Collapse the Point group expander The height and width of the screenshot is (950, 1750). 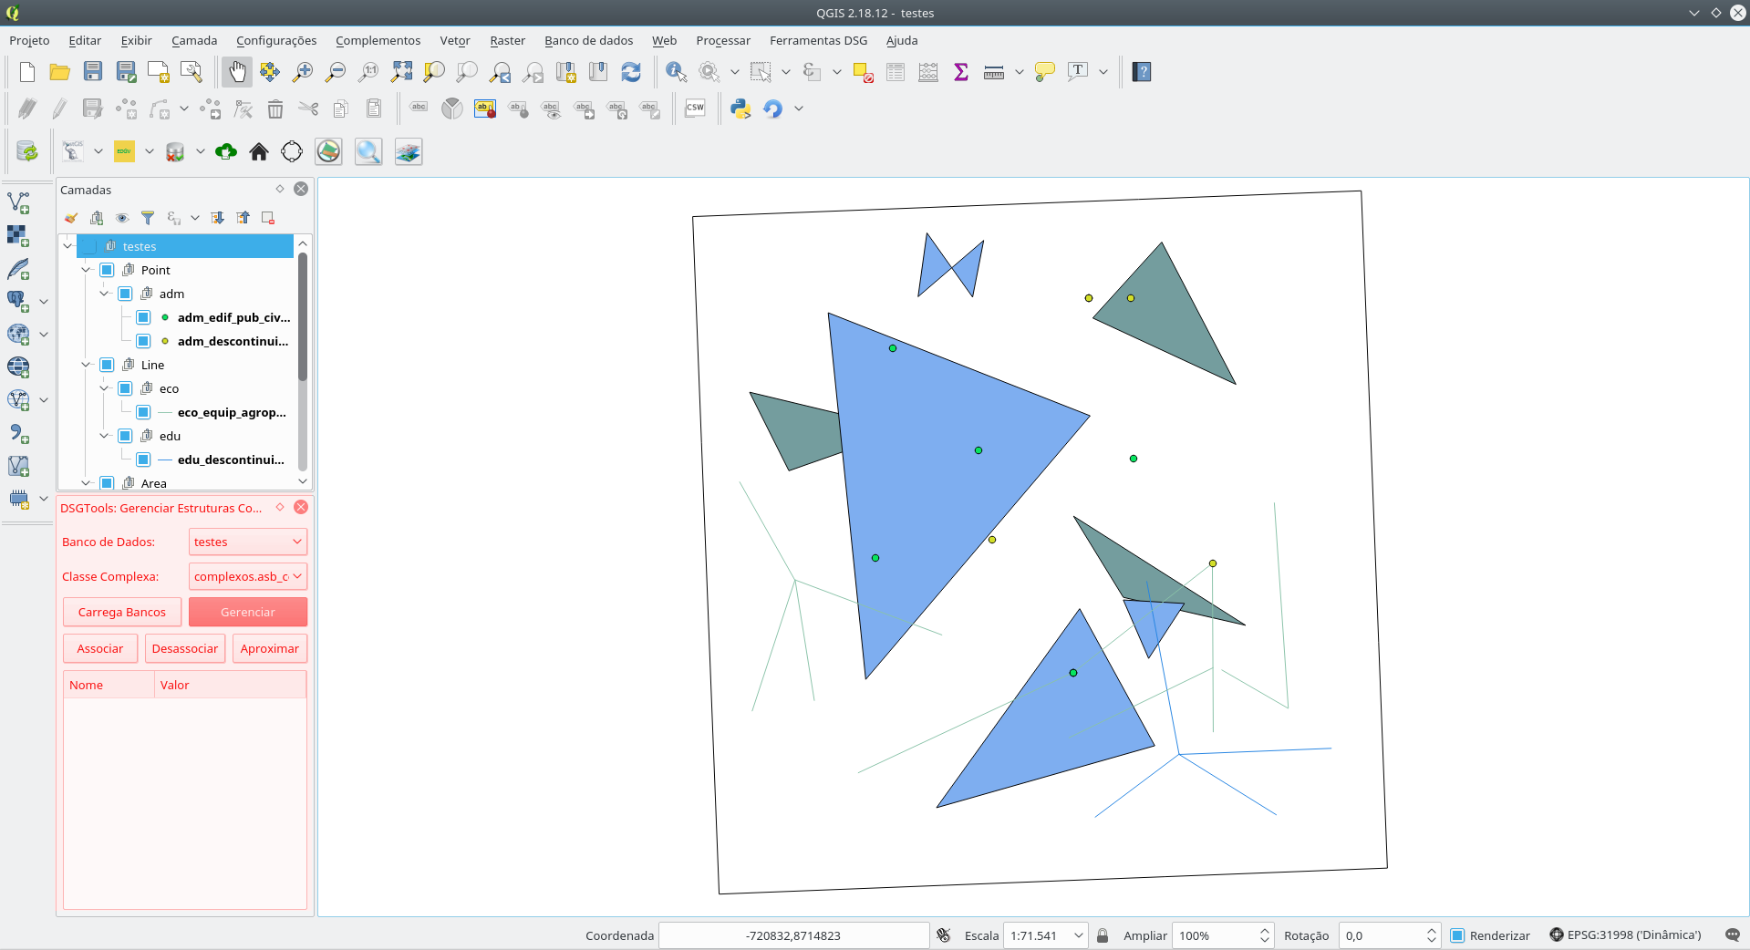[86, 270]
